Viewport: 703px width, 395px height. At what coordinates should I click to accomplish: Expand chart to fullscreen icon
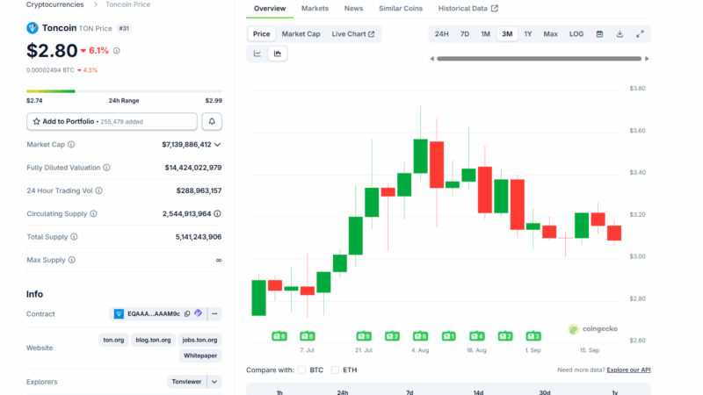640,34
